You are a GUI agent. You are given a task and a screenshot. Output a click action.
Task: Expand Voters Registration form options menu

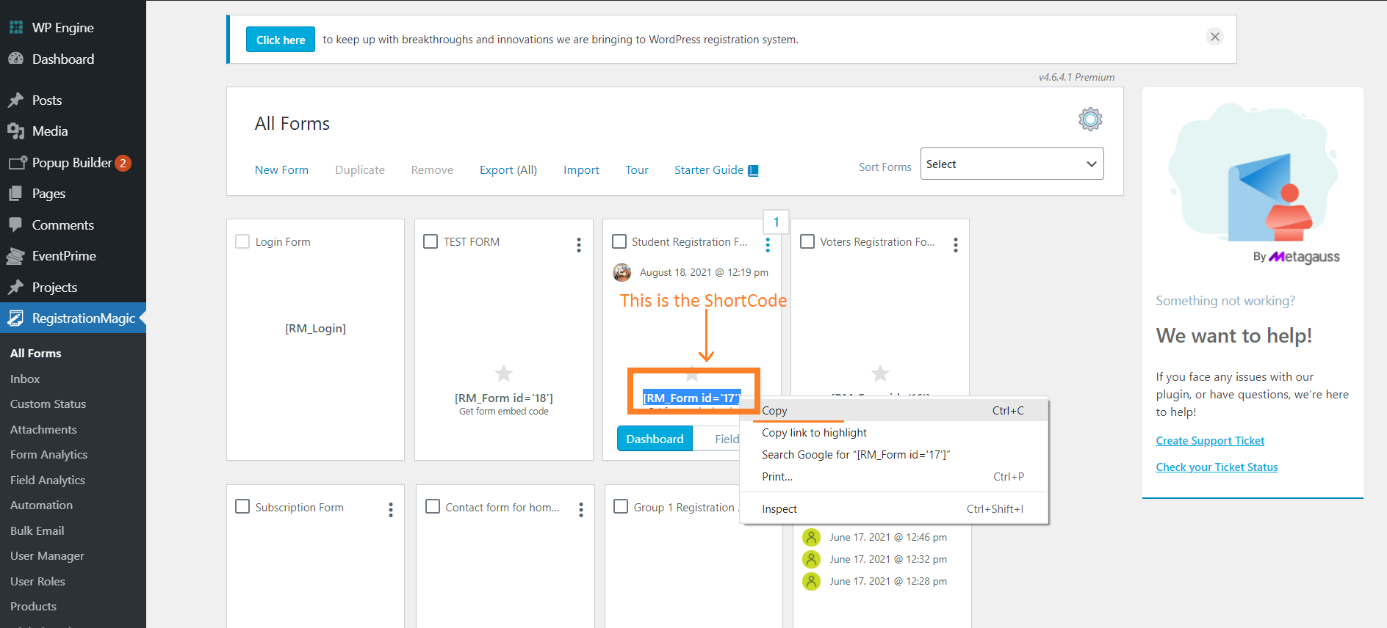click(x=955, y=244)
